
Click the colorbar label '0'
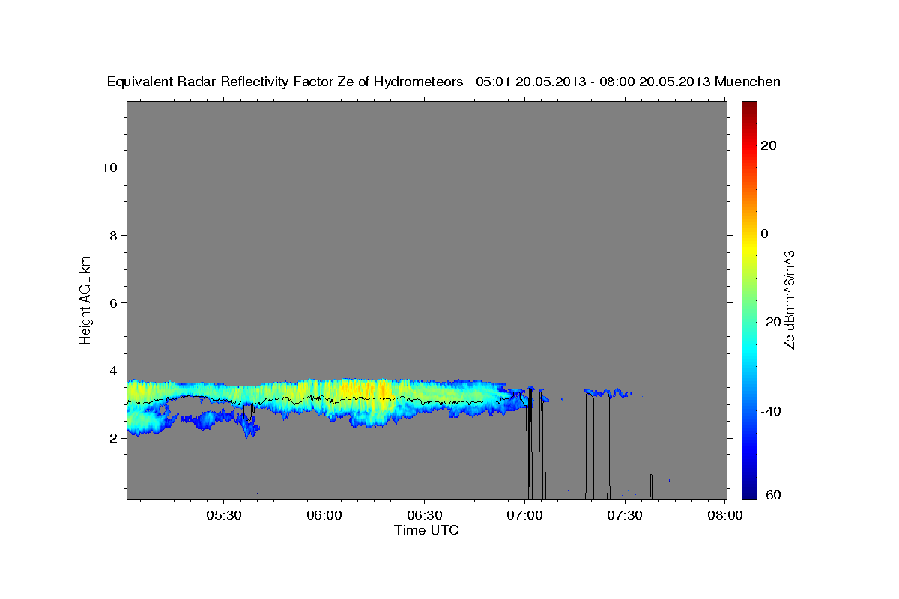tap(764, 234)
